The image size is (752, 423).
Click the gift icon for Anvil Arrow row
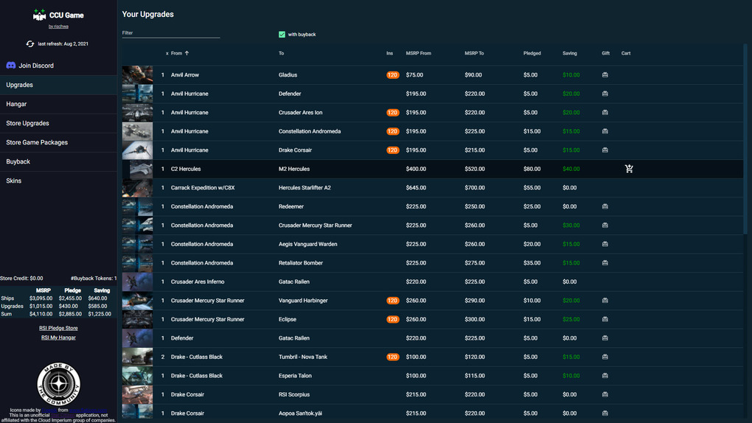(605, 75)
